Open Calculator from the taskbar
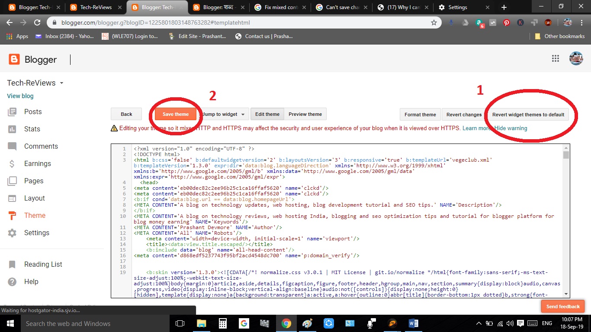Viewport: 591px width, 332px height. pos(222,323)
